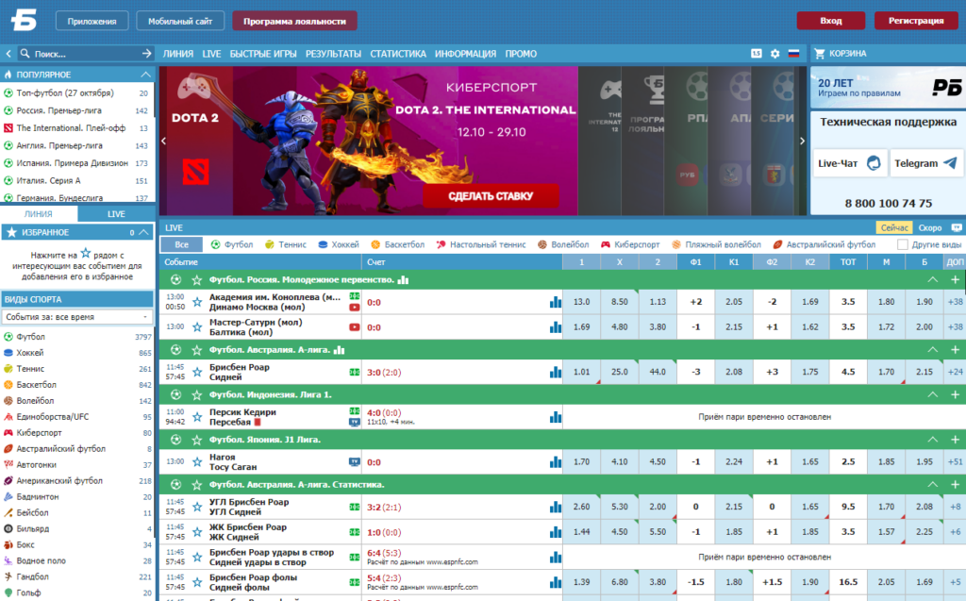Open statistics chart for Нагоя – Тосу Саган

556,462
